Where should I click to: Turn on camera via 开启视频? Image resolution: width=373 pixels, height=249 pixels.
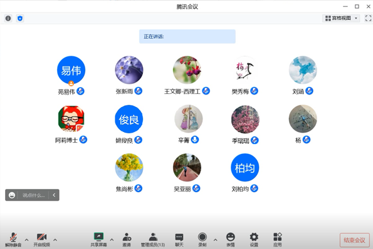pos(41,240)
